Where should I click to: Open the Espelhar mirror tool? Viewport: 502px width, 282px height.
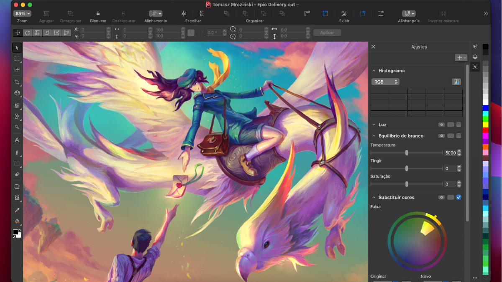click(x=183, y=13)
